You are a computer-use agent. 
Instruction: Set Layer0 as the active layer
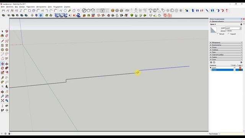[x=211, y=67]
